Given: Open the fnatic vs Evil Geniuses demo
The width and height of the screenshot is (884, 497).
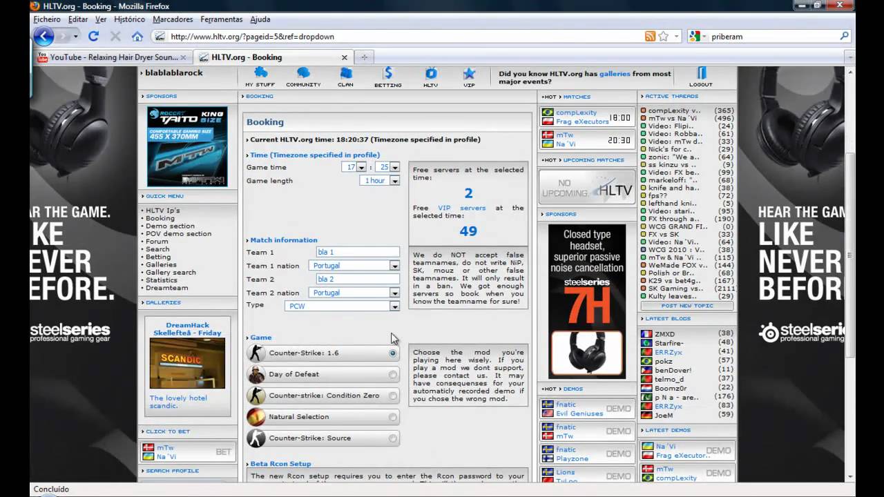Looking at the screenshot, I should (587, 409).
